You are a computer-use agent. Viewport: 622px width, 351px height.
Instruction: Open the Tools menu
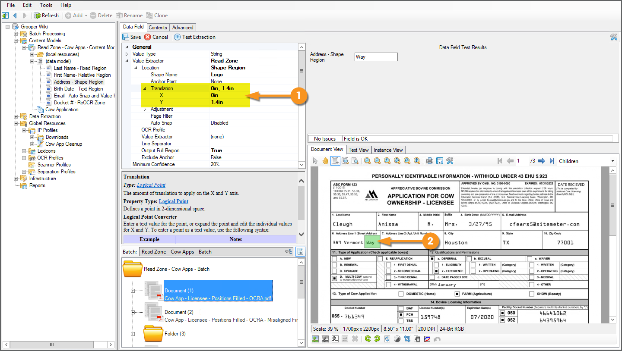(46, 5)
